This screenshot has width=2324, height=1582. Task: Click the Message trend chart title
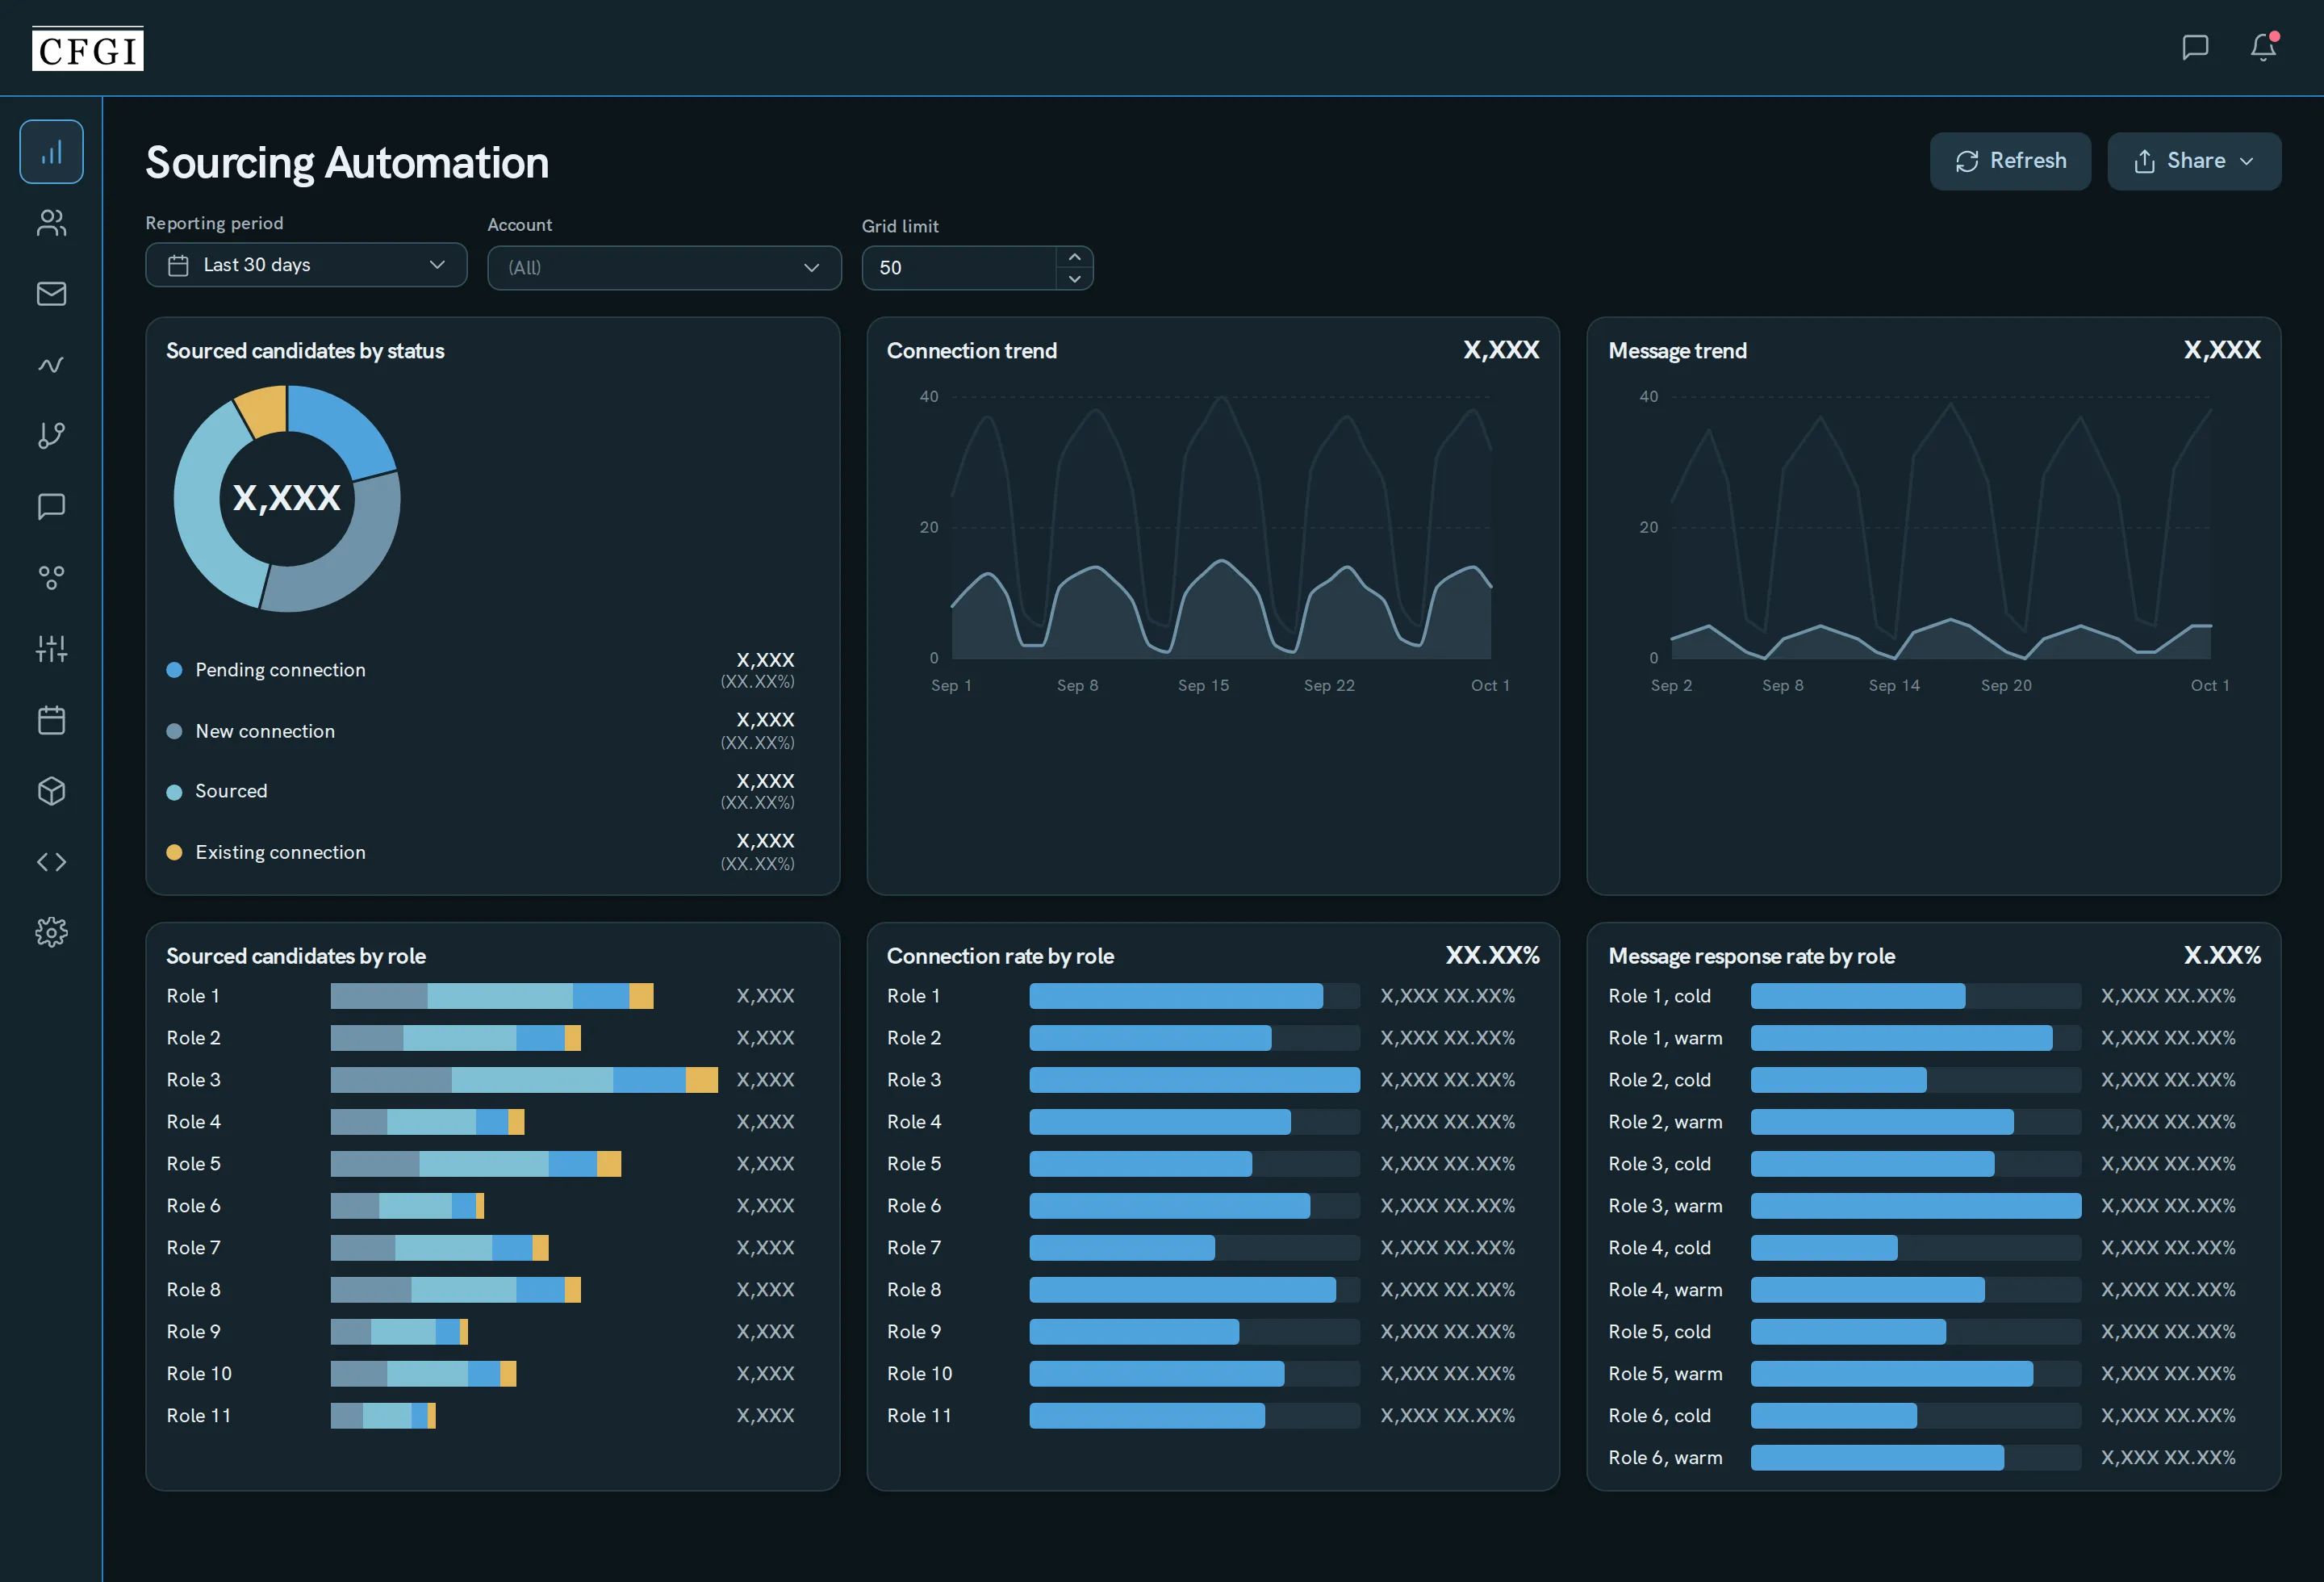[x=1677, y=351]
